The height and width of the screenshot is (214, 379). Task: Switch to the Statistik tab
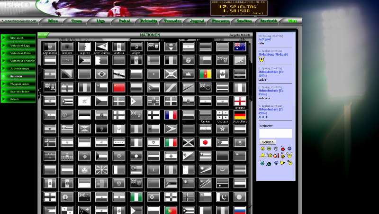(269, 21)
